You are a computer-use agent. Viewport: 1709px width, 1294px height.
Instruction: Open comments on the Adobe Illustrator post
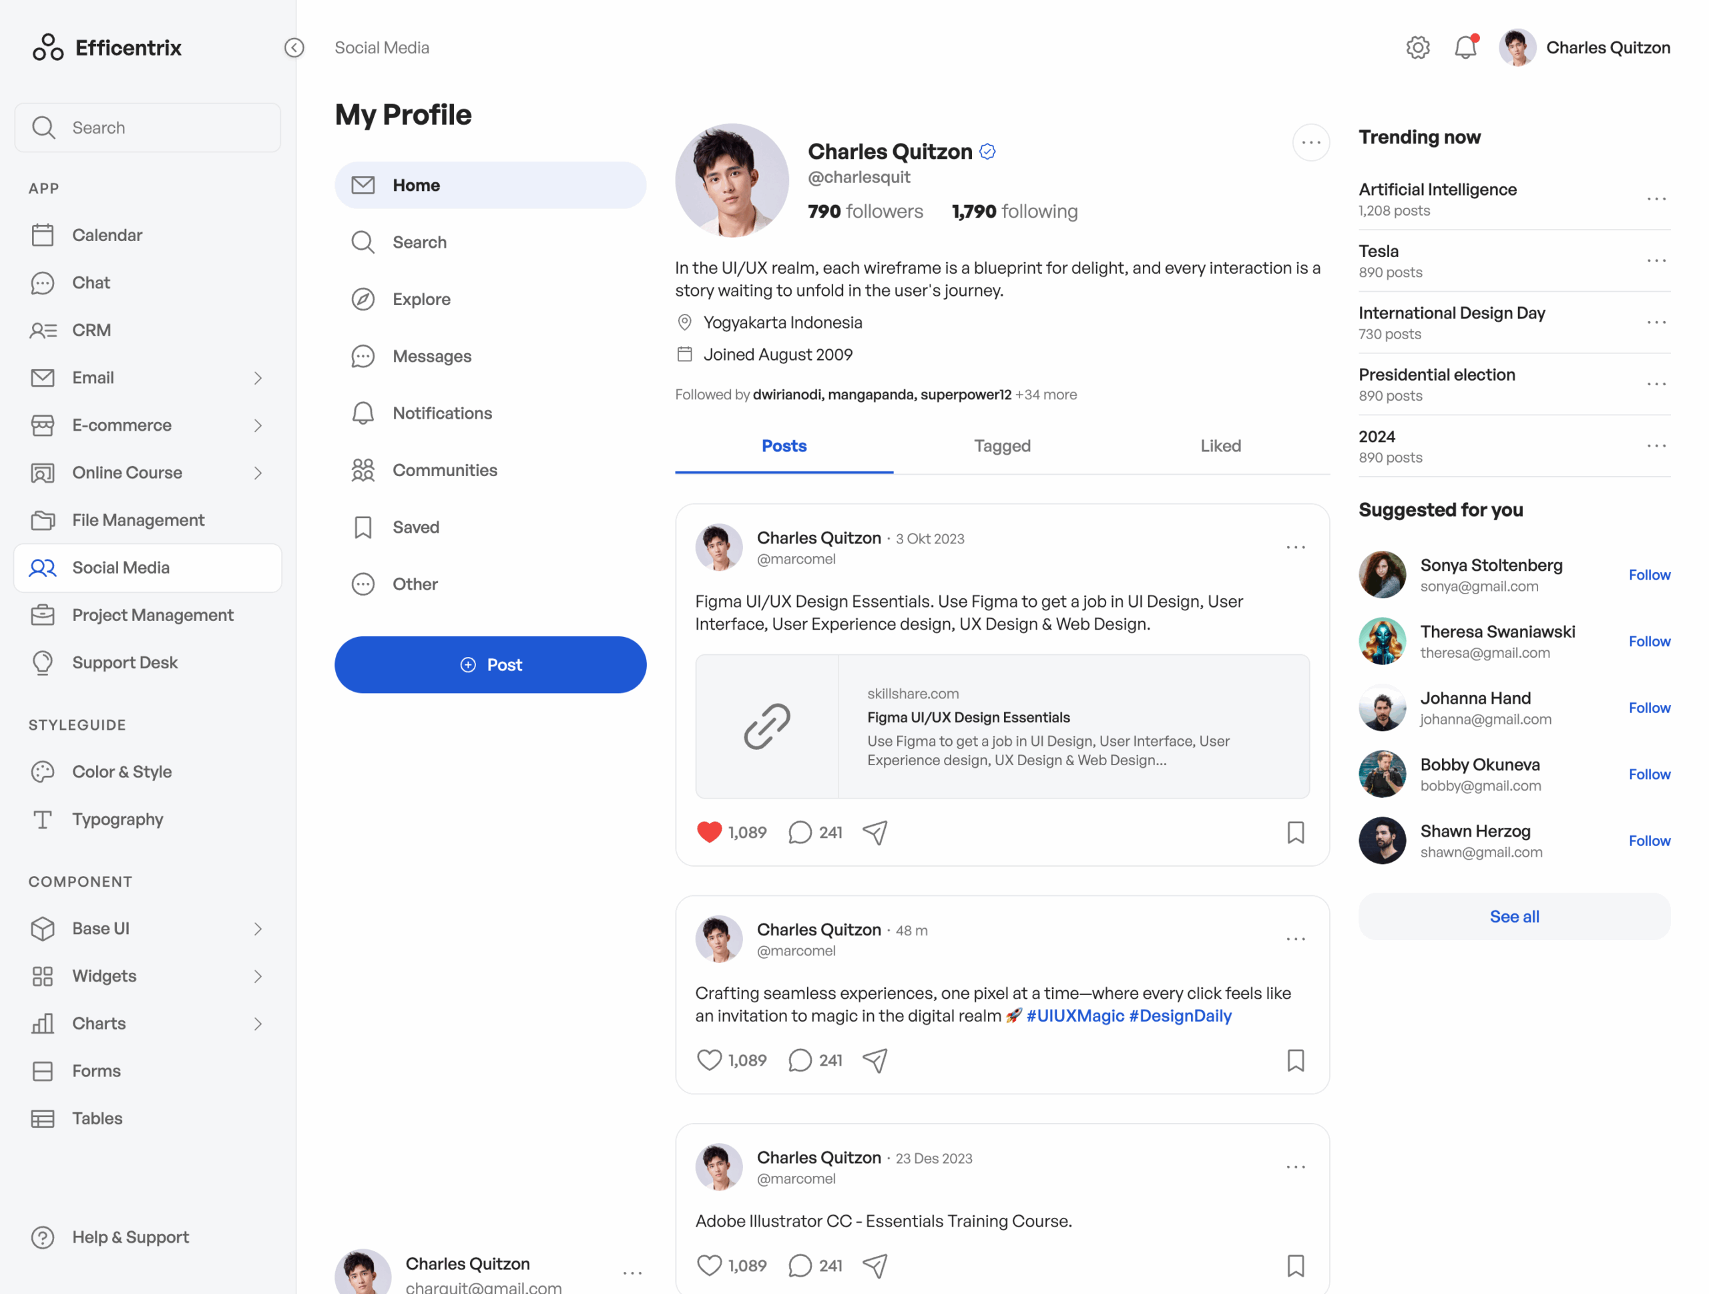pos(800,1265)
